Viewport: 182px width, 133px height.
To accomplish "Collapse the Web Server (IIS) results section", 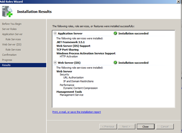I will point(55,63).
